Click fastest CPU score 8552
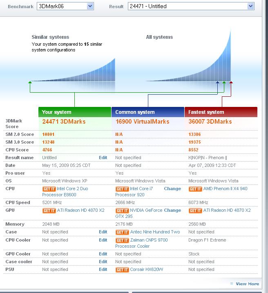This screenshot has height=293, width=268. pos(193,150)
